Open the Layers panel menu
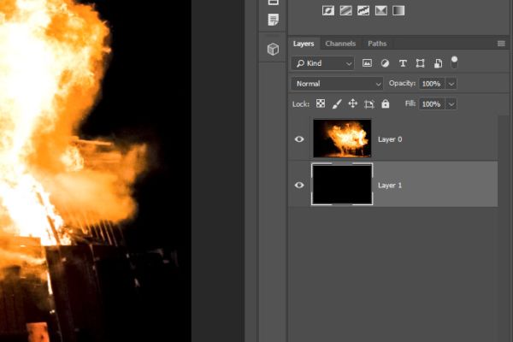513x342 pixels. 501,44
